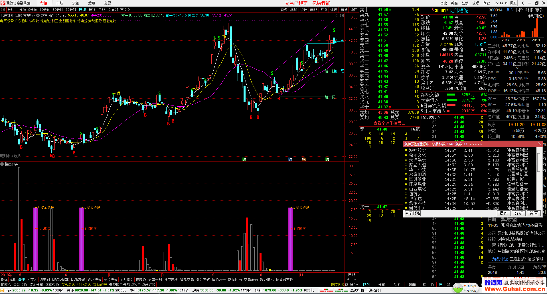Viewport: 547px width, 294px height.
Task: Click the status bar icon before 上证
Action: 2,290
